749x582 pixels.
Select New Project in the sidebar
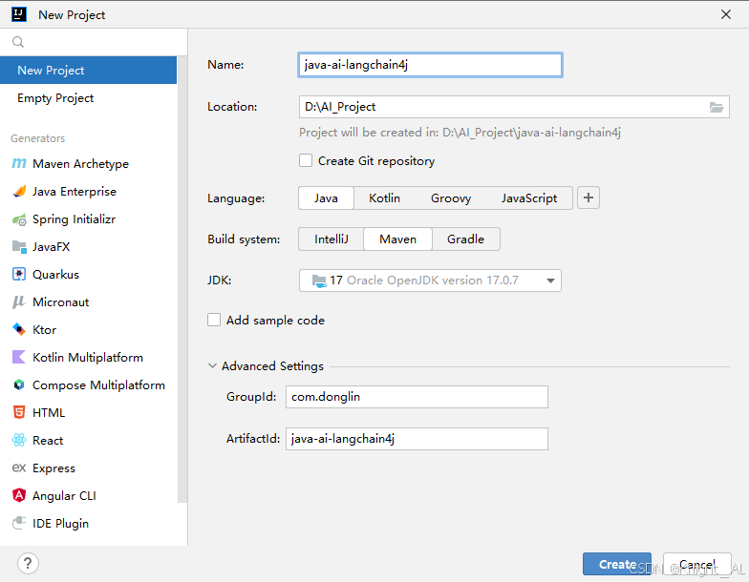(x=88, y=71)
